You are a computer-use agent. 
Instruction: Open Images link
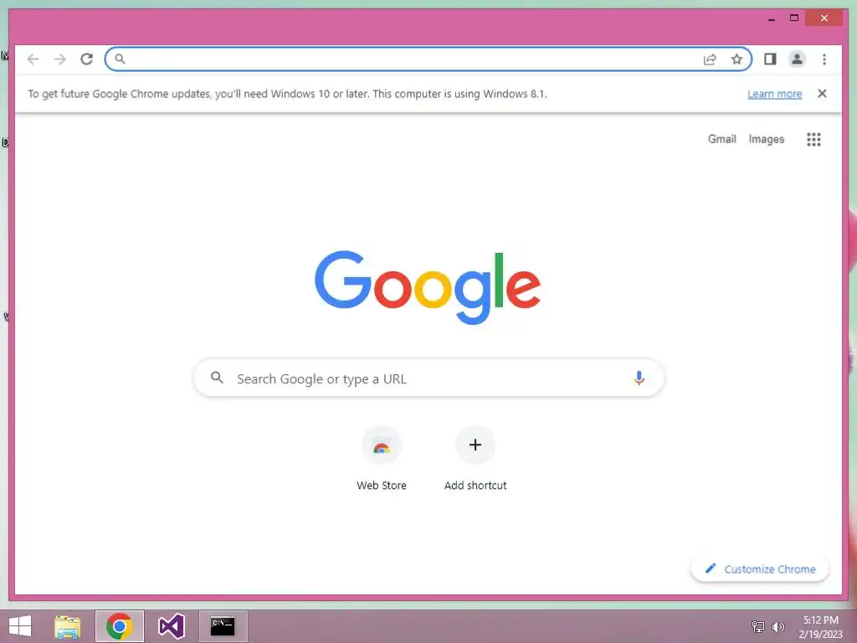[x=767, y=139]
